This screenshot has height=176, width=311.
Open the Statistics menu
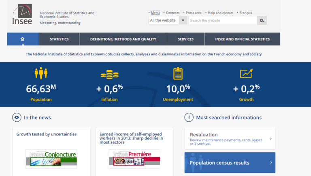pos(59,39)
